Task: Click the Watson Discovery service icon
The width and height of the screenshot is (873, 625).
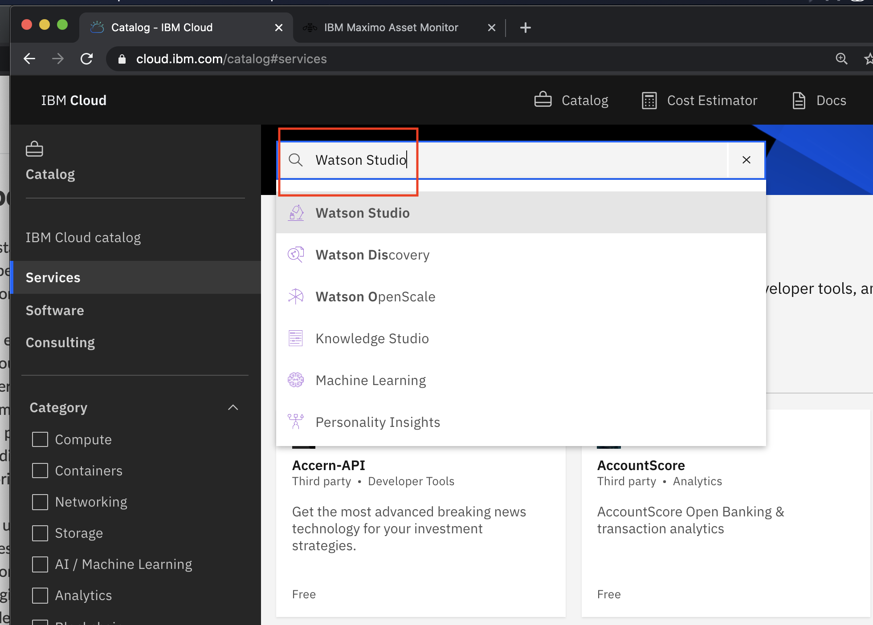Action: (296, 255)
